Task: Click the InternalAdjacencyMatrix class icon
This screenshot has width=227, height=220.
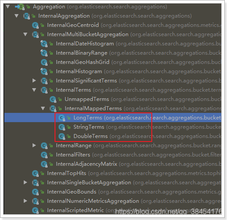Action: pyautogui.click(x=44, y=164)
